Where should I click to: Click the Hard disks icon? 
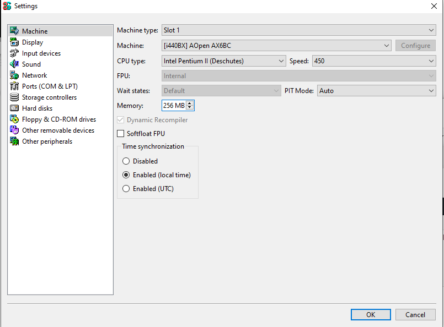pos(14,108)
